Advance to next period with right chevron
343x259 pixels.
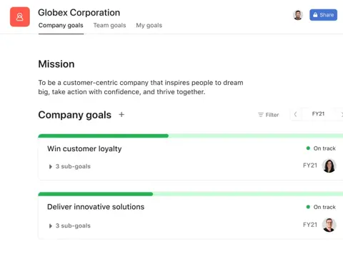pyautogui.click(x=341, y=114)
